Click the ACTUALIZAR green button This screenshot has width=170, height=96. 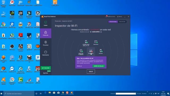(45, 68)
